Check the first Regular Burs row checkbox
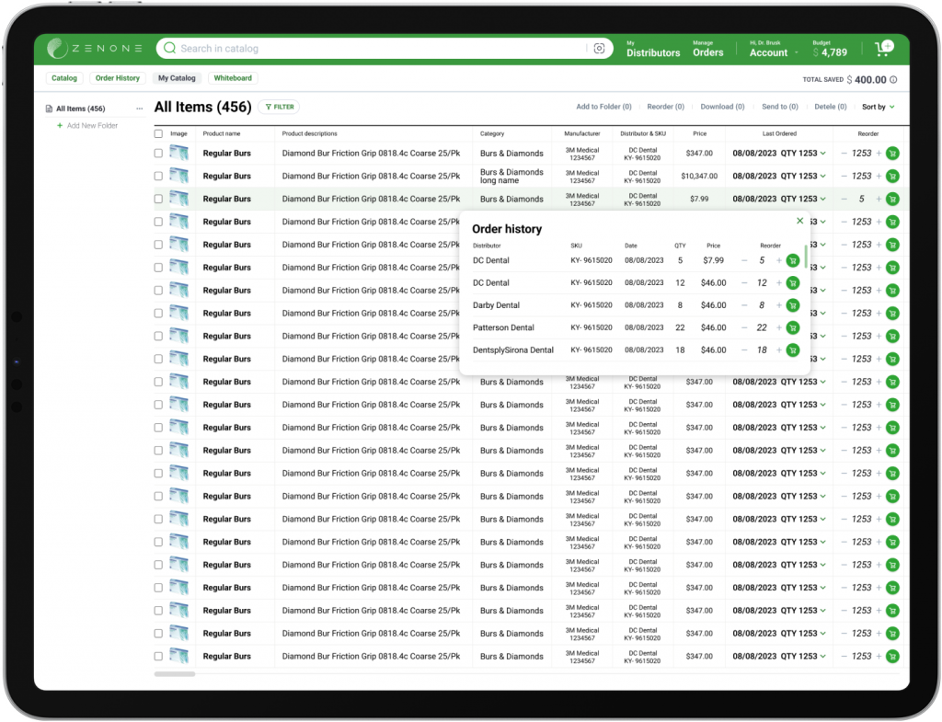 158,154
